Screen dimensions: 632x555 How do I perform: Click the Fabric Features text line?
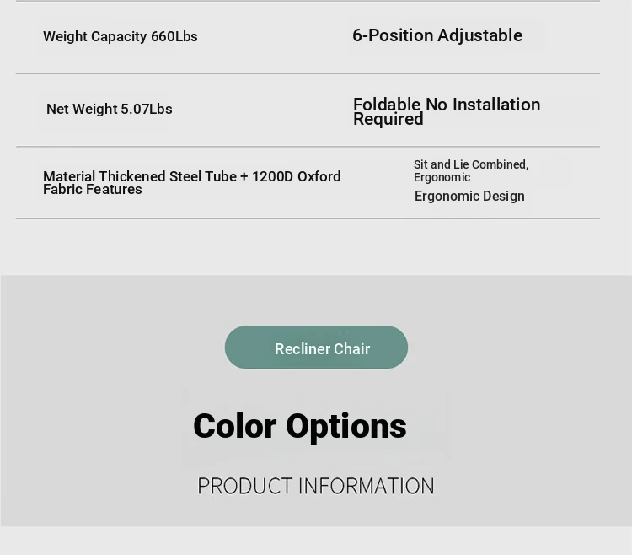coord(93,190)
